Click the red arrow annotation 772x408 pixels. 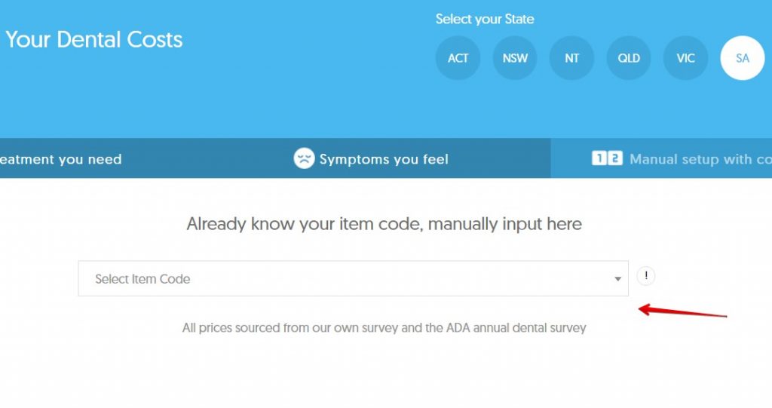682,311
